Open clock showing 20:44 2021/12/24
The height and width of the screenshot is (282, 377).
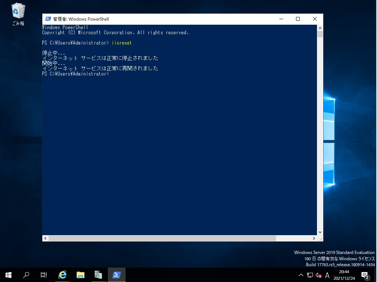coord(344,275)
